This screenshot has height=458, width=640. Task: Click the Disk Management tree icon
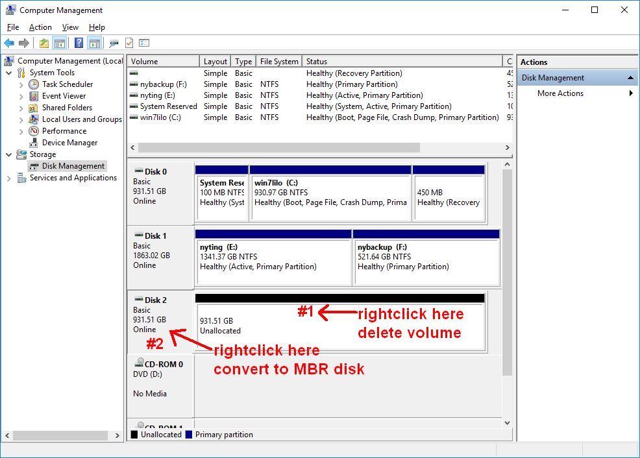(x=34, y=166)
